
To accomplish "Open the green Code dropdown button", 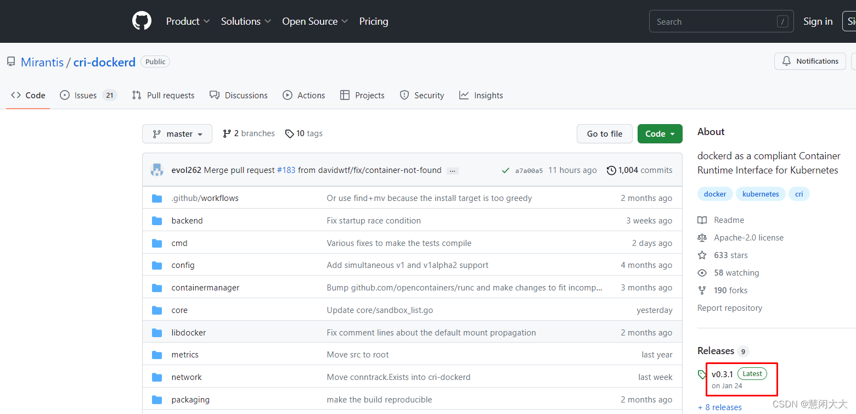I will [660, 133].
